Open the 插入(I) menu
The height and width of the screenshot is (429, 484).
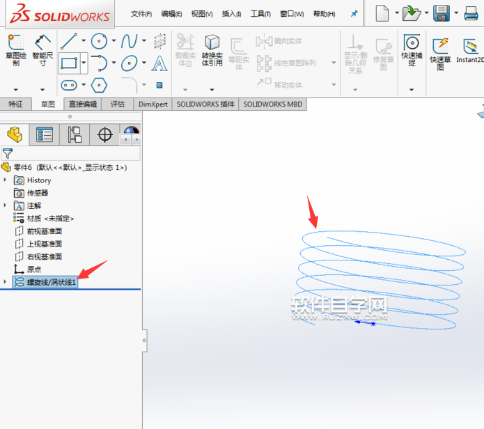tap(231, 14)
